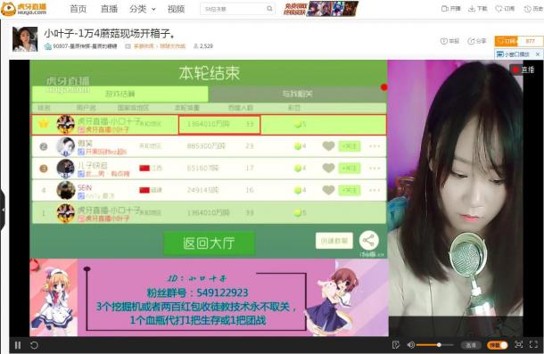Screen dimensions: 544x354
Task: Click the streamer avatar thumbnail
Action: point(25,39)
